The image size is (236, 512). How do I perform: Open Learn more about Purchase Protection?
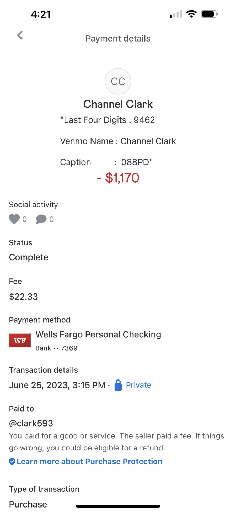89,462
